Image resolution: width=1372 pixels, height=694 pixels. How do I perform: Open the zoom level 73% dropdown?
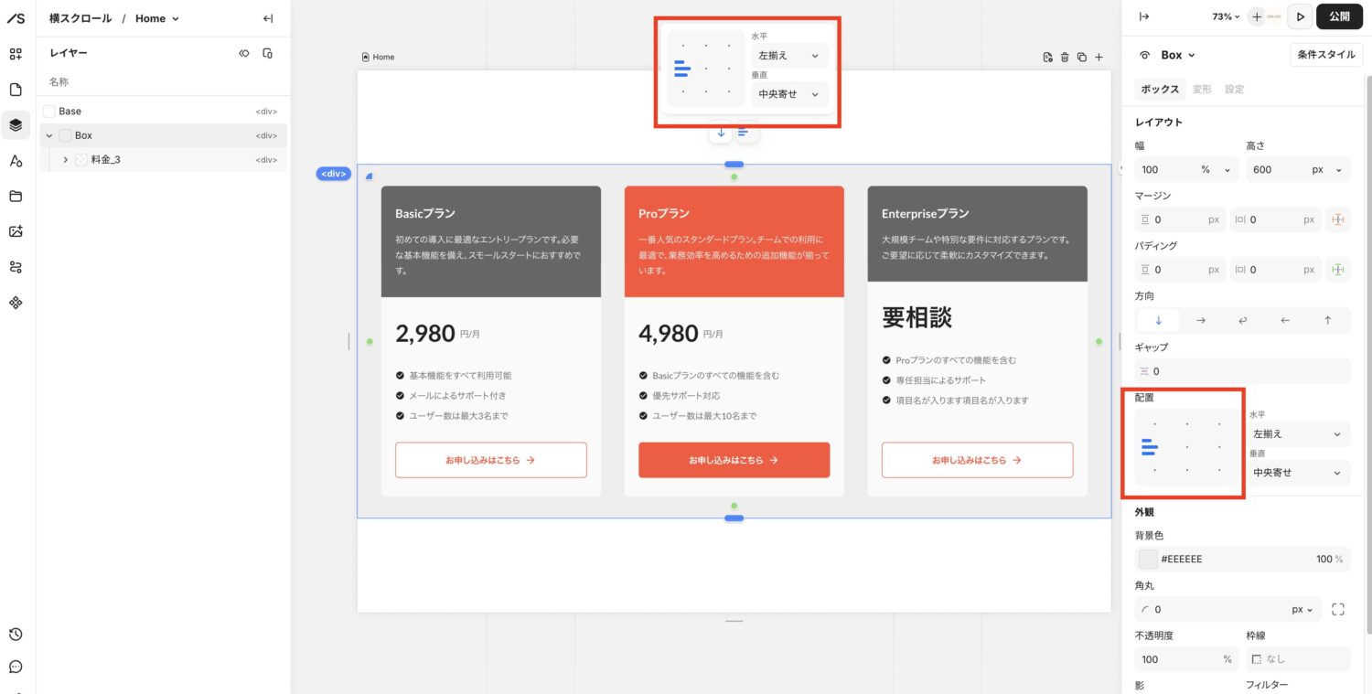tap(1226, 16)
